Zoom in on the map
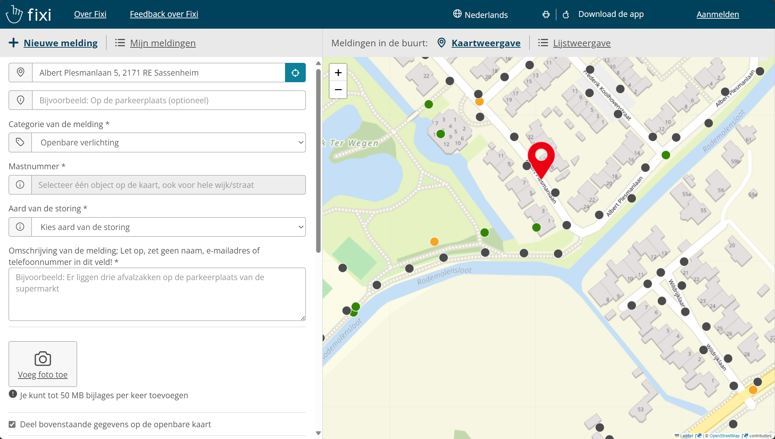 coord(338,73)
